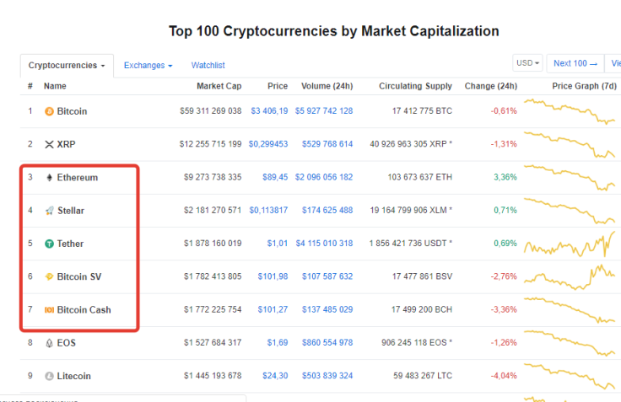Click Ethereum price $89,45

pyautogui.click(x=275, y=177)
